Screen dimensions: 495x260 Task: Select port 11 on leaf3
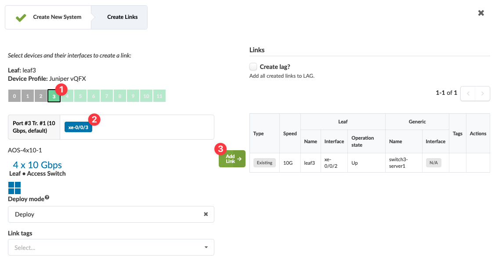159,96
